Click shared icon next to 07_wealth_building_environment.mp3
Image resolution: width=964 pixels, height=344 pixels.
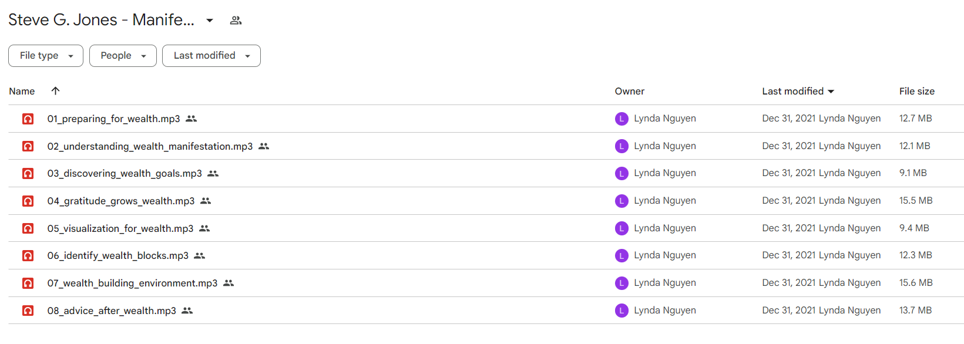[229, 284]
